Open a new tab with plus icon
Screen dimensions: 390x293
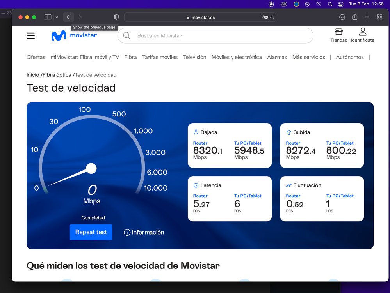367,17
